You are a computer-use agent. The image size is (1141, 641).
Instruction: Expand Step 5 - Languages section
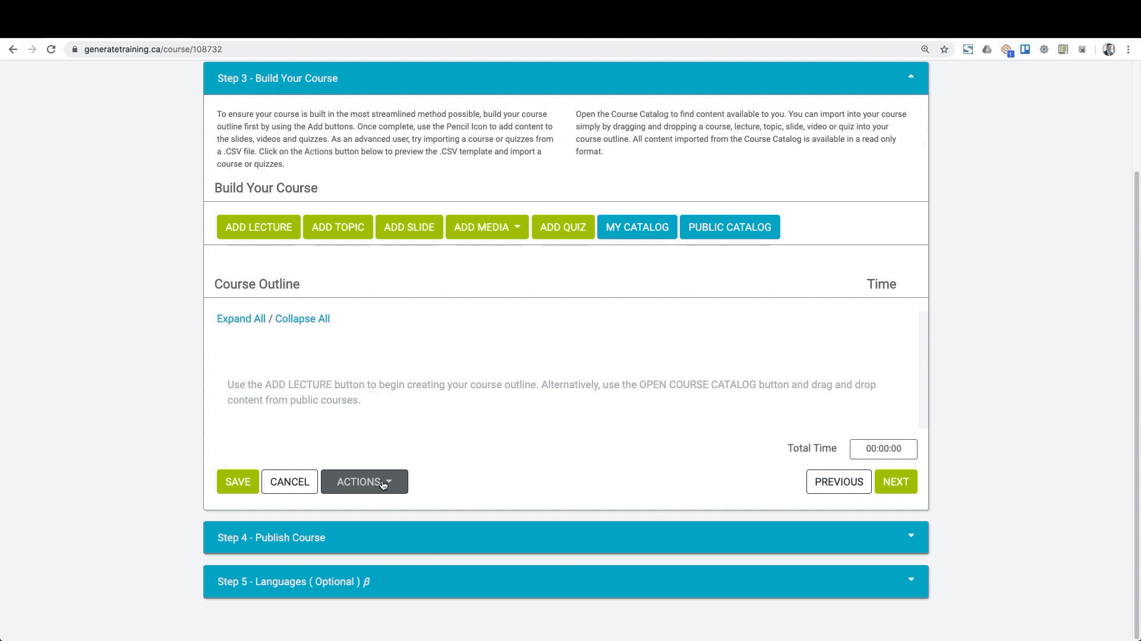(x=566, y=582)
